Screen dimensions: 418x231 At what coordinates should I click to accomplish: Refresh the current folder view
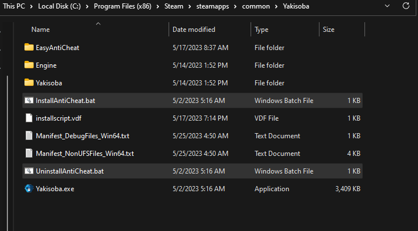[x=405, y=6]
